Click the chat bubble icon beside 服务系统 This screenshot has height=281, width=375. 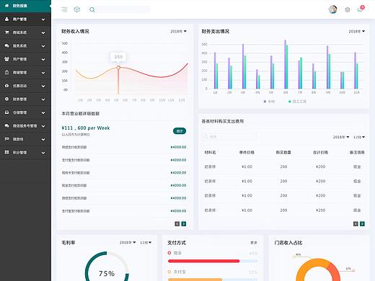click(x=6, y=45)
